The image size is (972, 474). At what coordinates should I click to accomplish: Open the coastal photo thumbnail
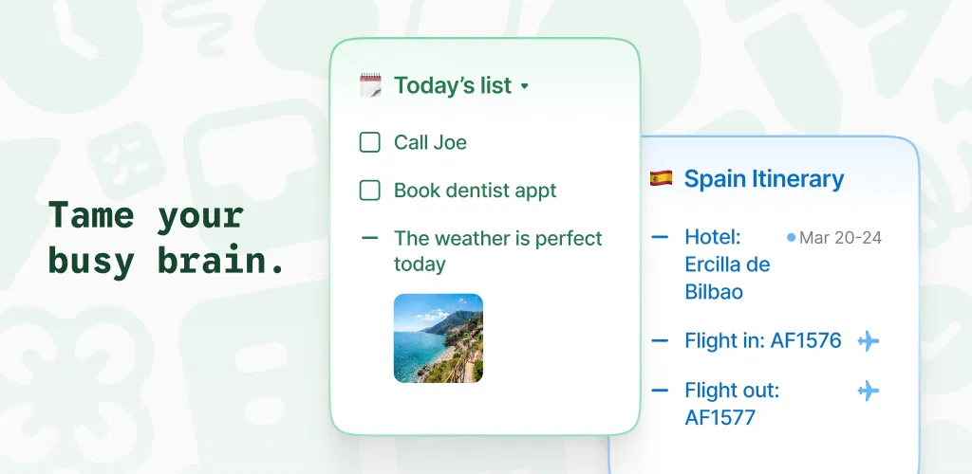[x=439, y=337]
